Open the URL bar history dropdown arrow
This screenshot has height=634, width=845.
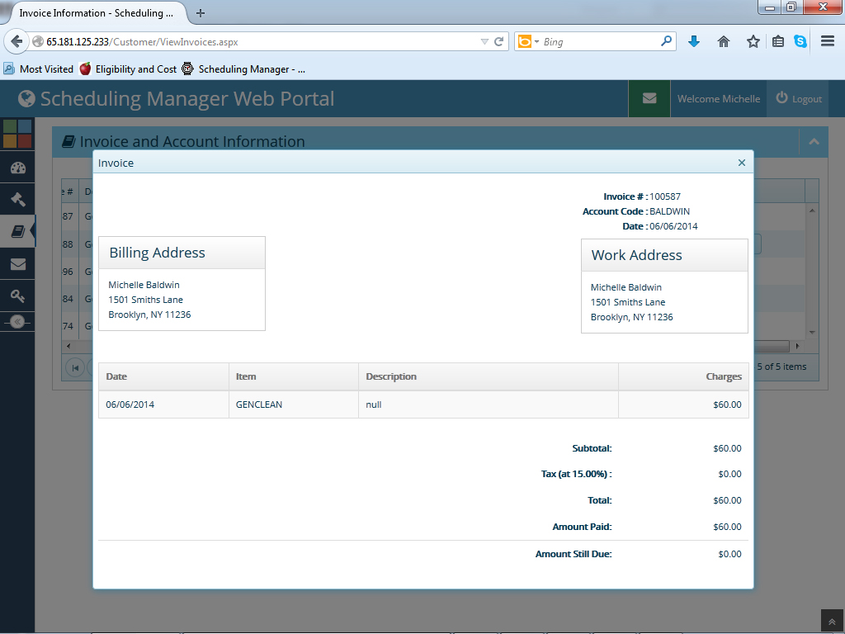click(484, 41)
